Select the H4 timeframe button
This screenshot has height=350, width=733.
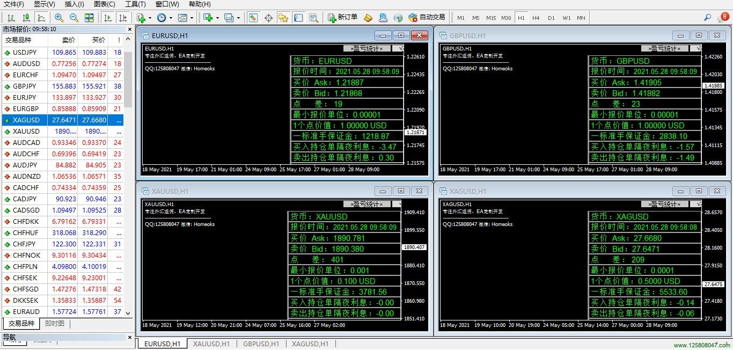coord(536,18)
